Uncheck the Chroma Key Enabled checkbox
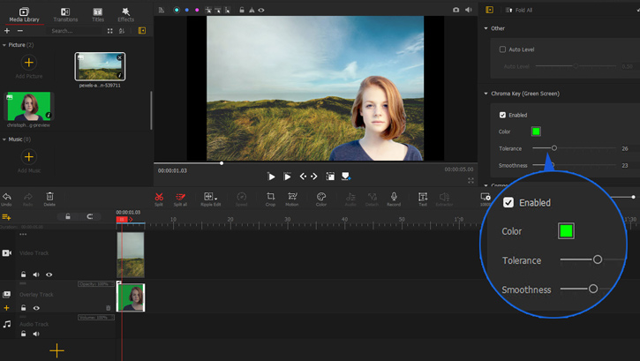This screenshot has height=361, width=640. point(503,115)
